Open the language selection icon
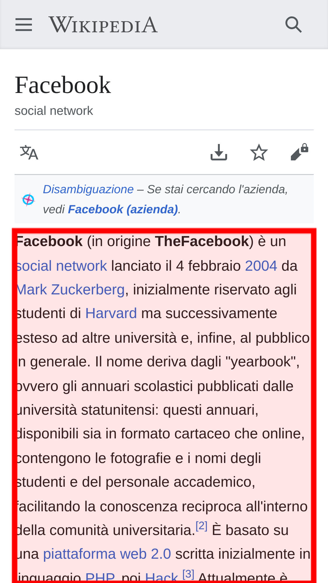This screenshot has width=328, height=583. 29,152
